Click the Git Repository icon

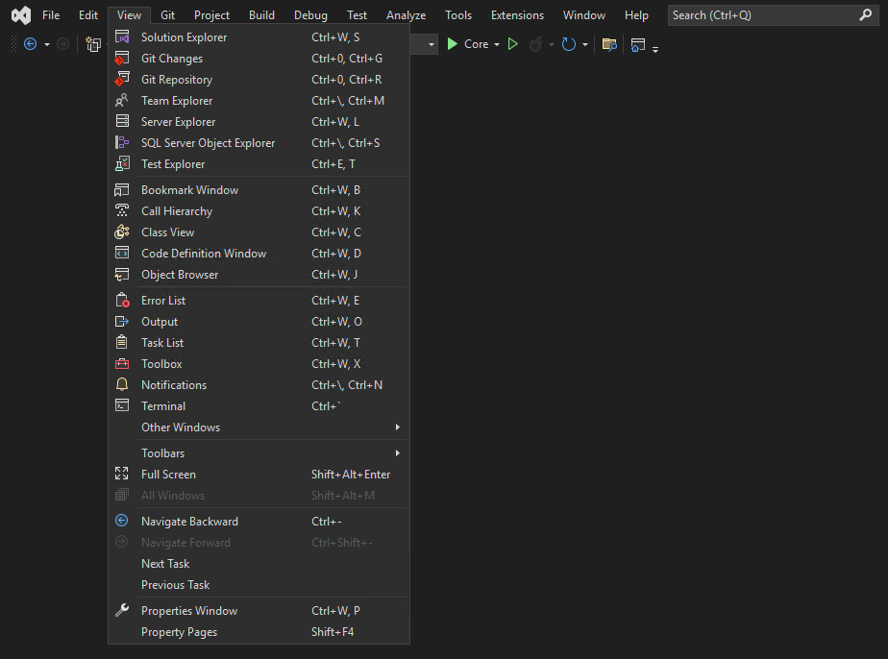pos(122,79)
